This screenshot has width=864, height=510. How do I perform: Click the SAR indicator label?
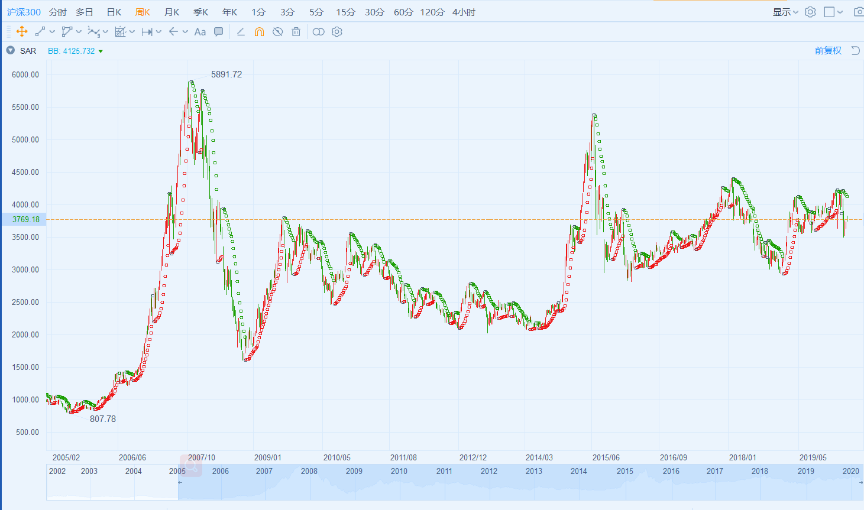pos(28,51)
